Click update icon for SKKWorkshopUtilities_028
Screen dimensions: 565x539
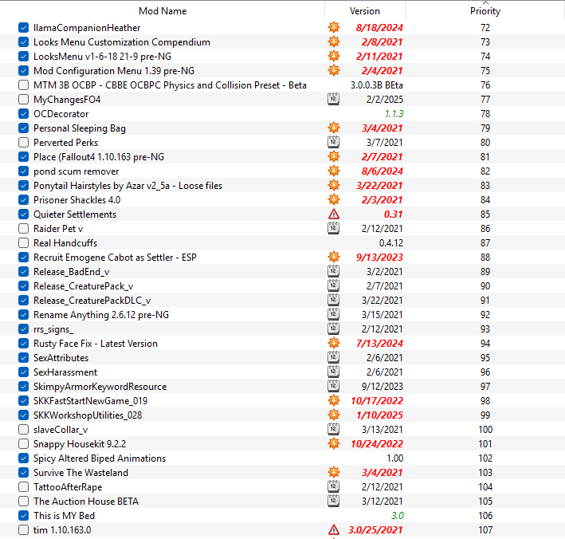pos(334,415)
